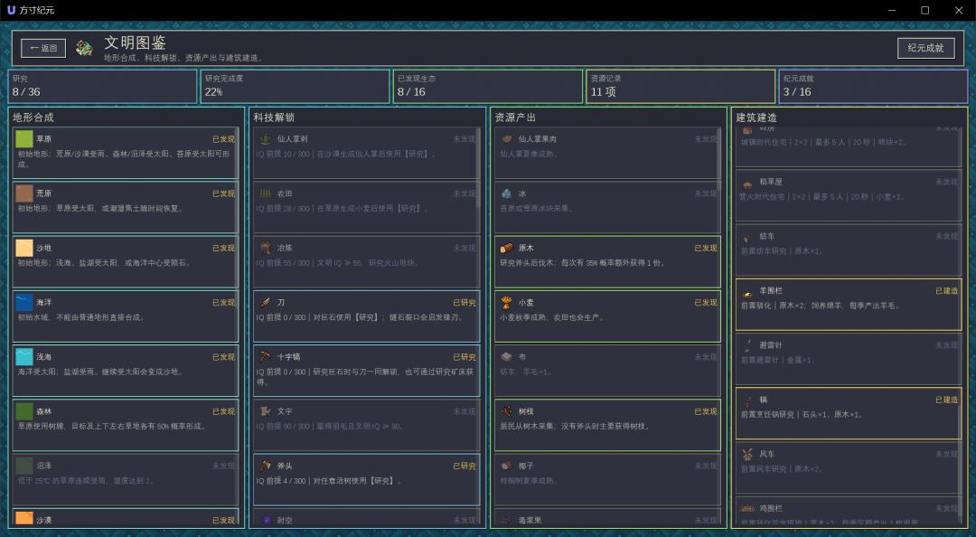Click the 椰子 coconut resource icon
976x537 pixels.
(x=507, y=466)
